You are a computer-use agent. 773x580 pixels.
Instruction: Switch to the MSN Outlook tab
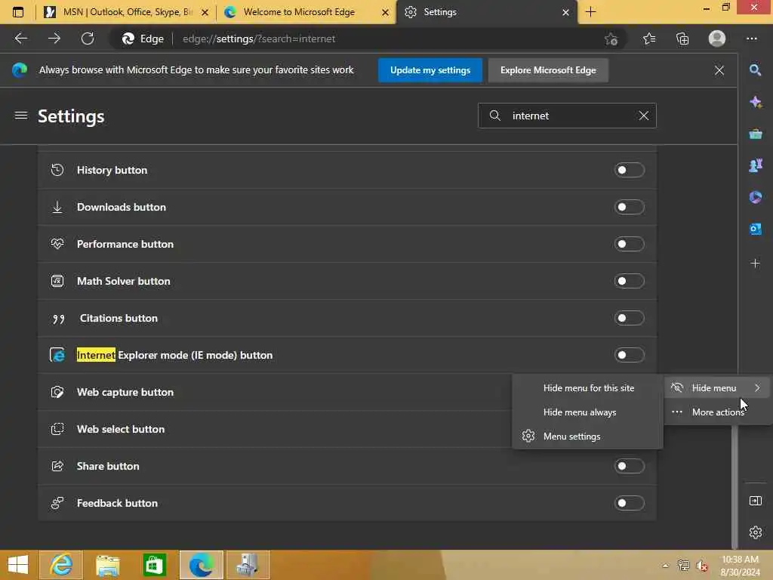(126, 12)
